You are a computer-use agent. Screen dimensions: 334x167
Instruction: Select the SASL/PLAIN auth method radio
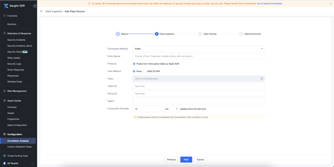(145, 71)
